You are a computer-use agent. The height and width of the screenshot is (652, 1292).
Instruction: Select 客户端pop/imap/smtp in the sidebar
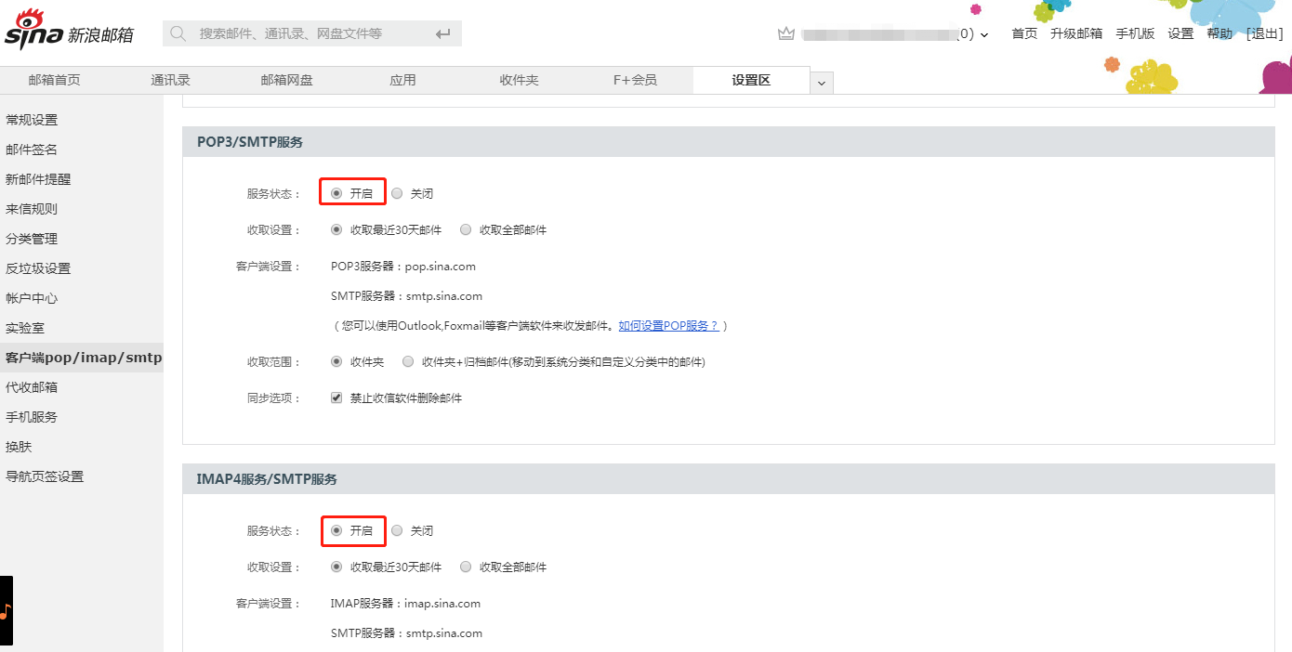coord(82,358)
